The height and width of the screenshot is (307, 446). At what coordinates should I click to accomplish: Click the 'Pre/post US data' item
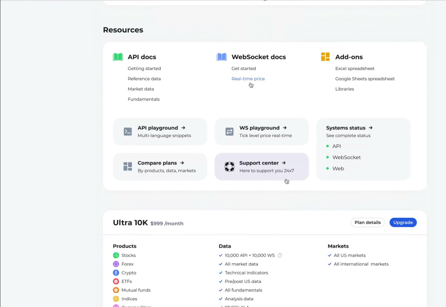tap(243, 282)
